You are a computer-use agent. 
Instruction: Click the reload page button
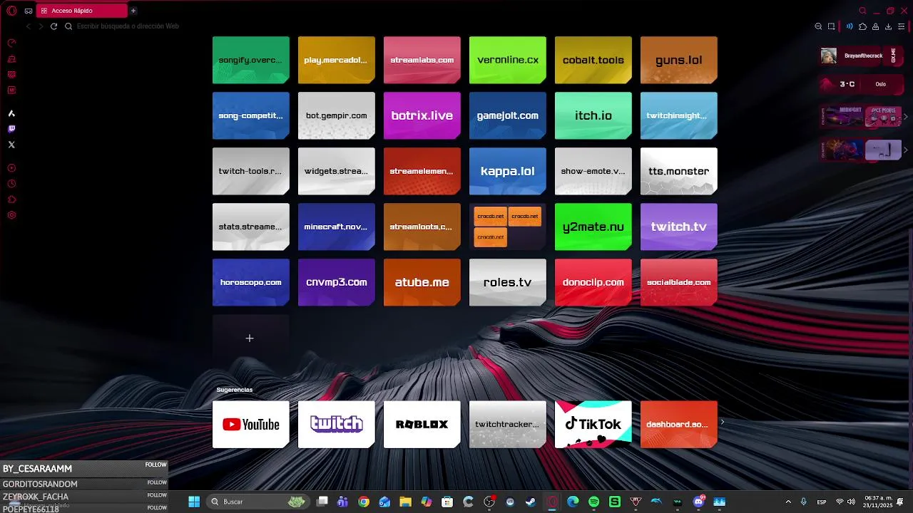tap(53, 26)
